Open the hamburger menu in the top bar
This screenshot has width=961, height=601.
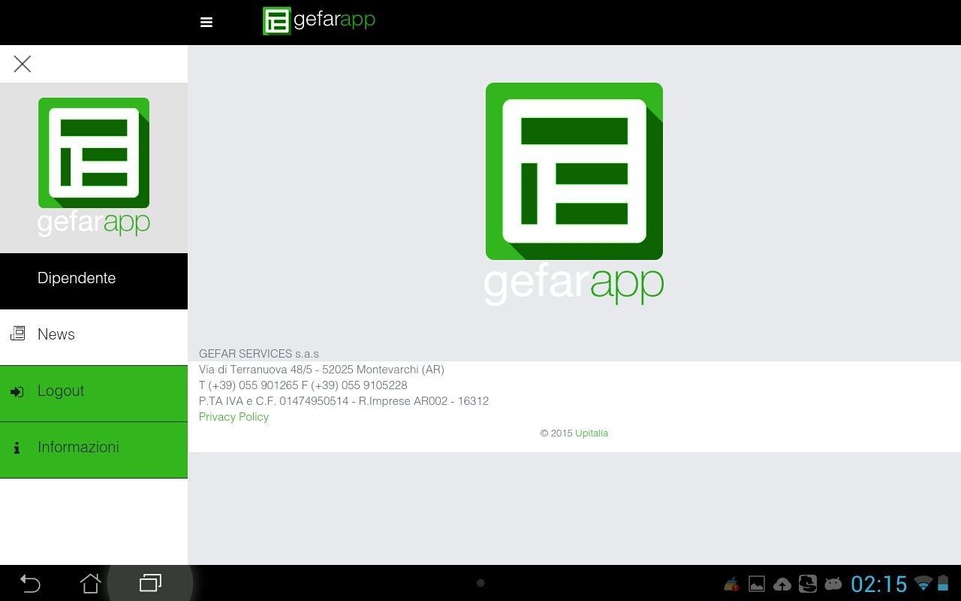[x=206, y=23]
